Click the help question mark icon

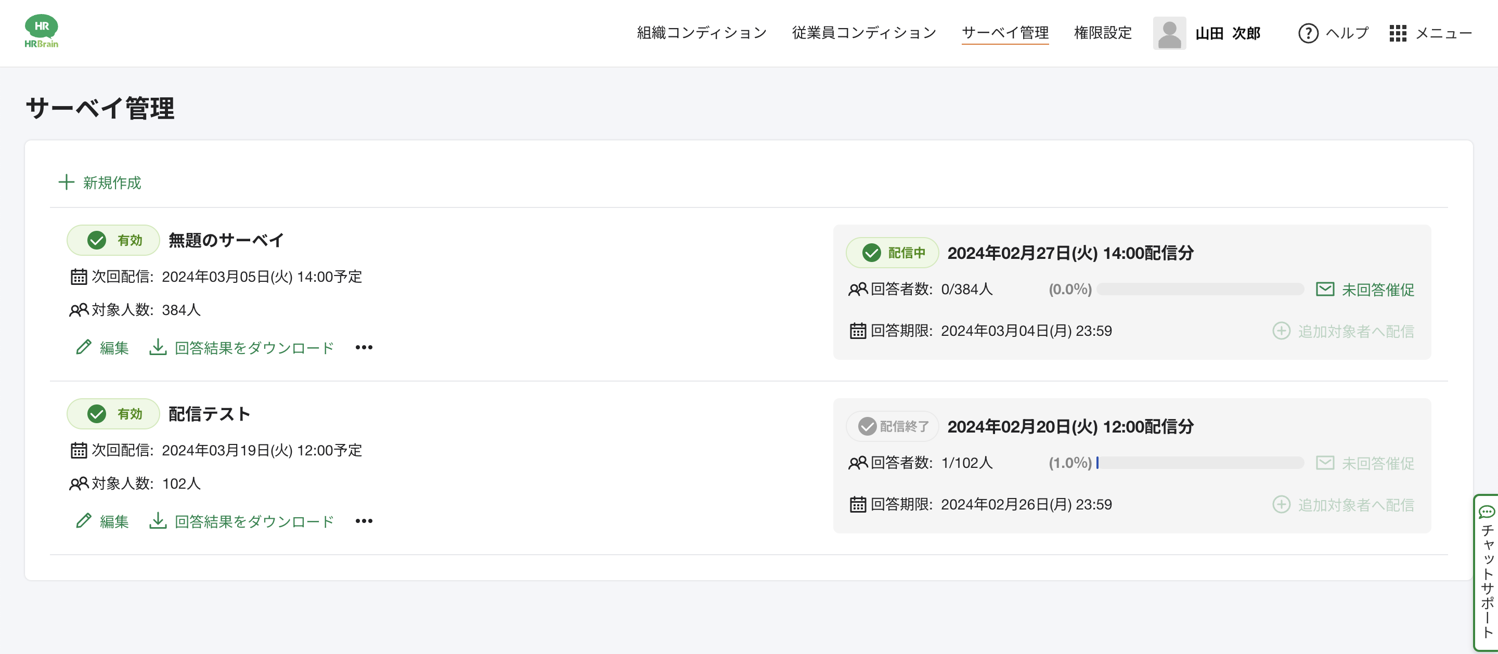[x=1308, y=33]
